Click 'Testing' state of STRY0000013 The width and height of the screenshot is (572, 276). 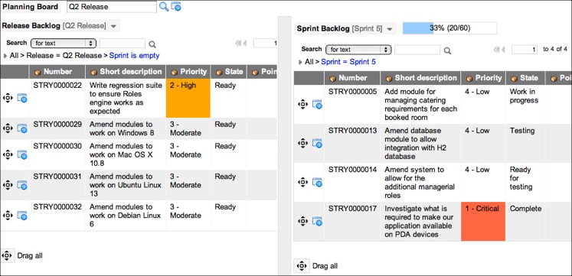(x=522, y=131)
